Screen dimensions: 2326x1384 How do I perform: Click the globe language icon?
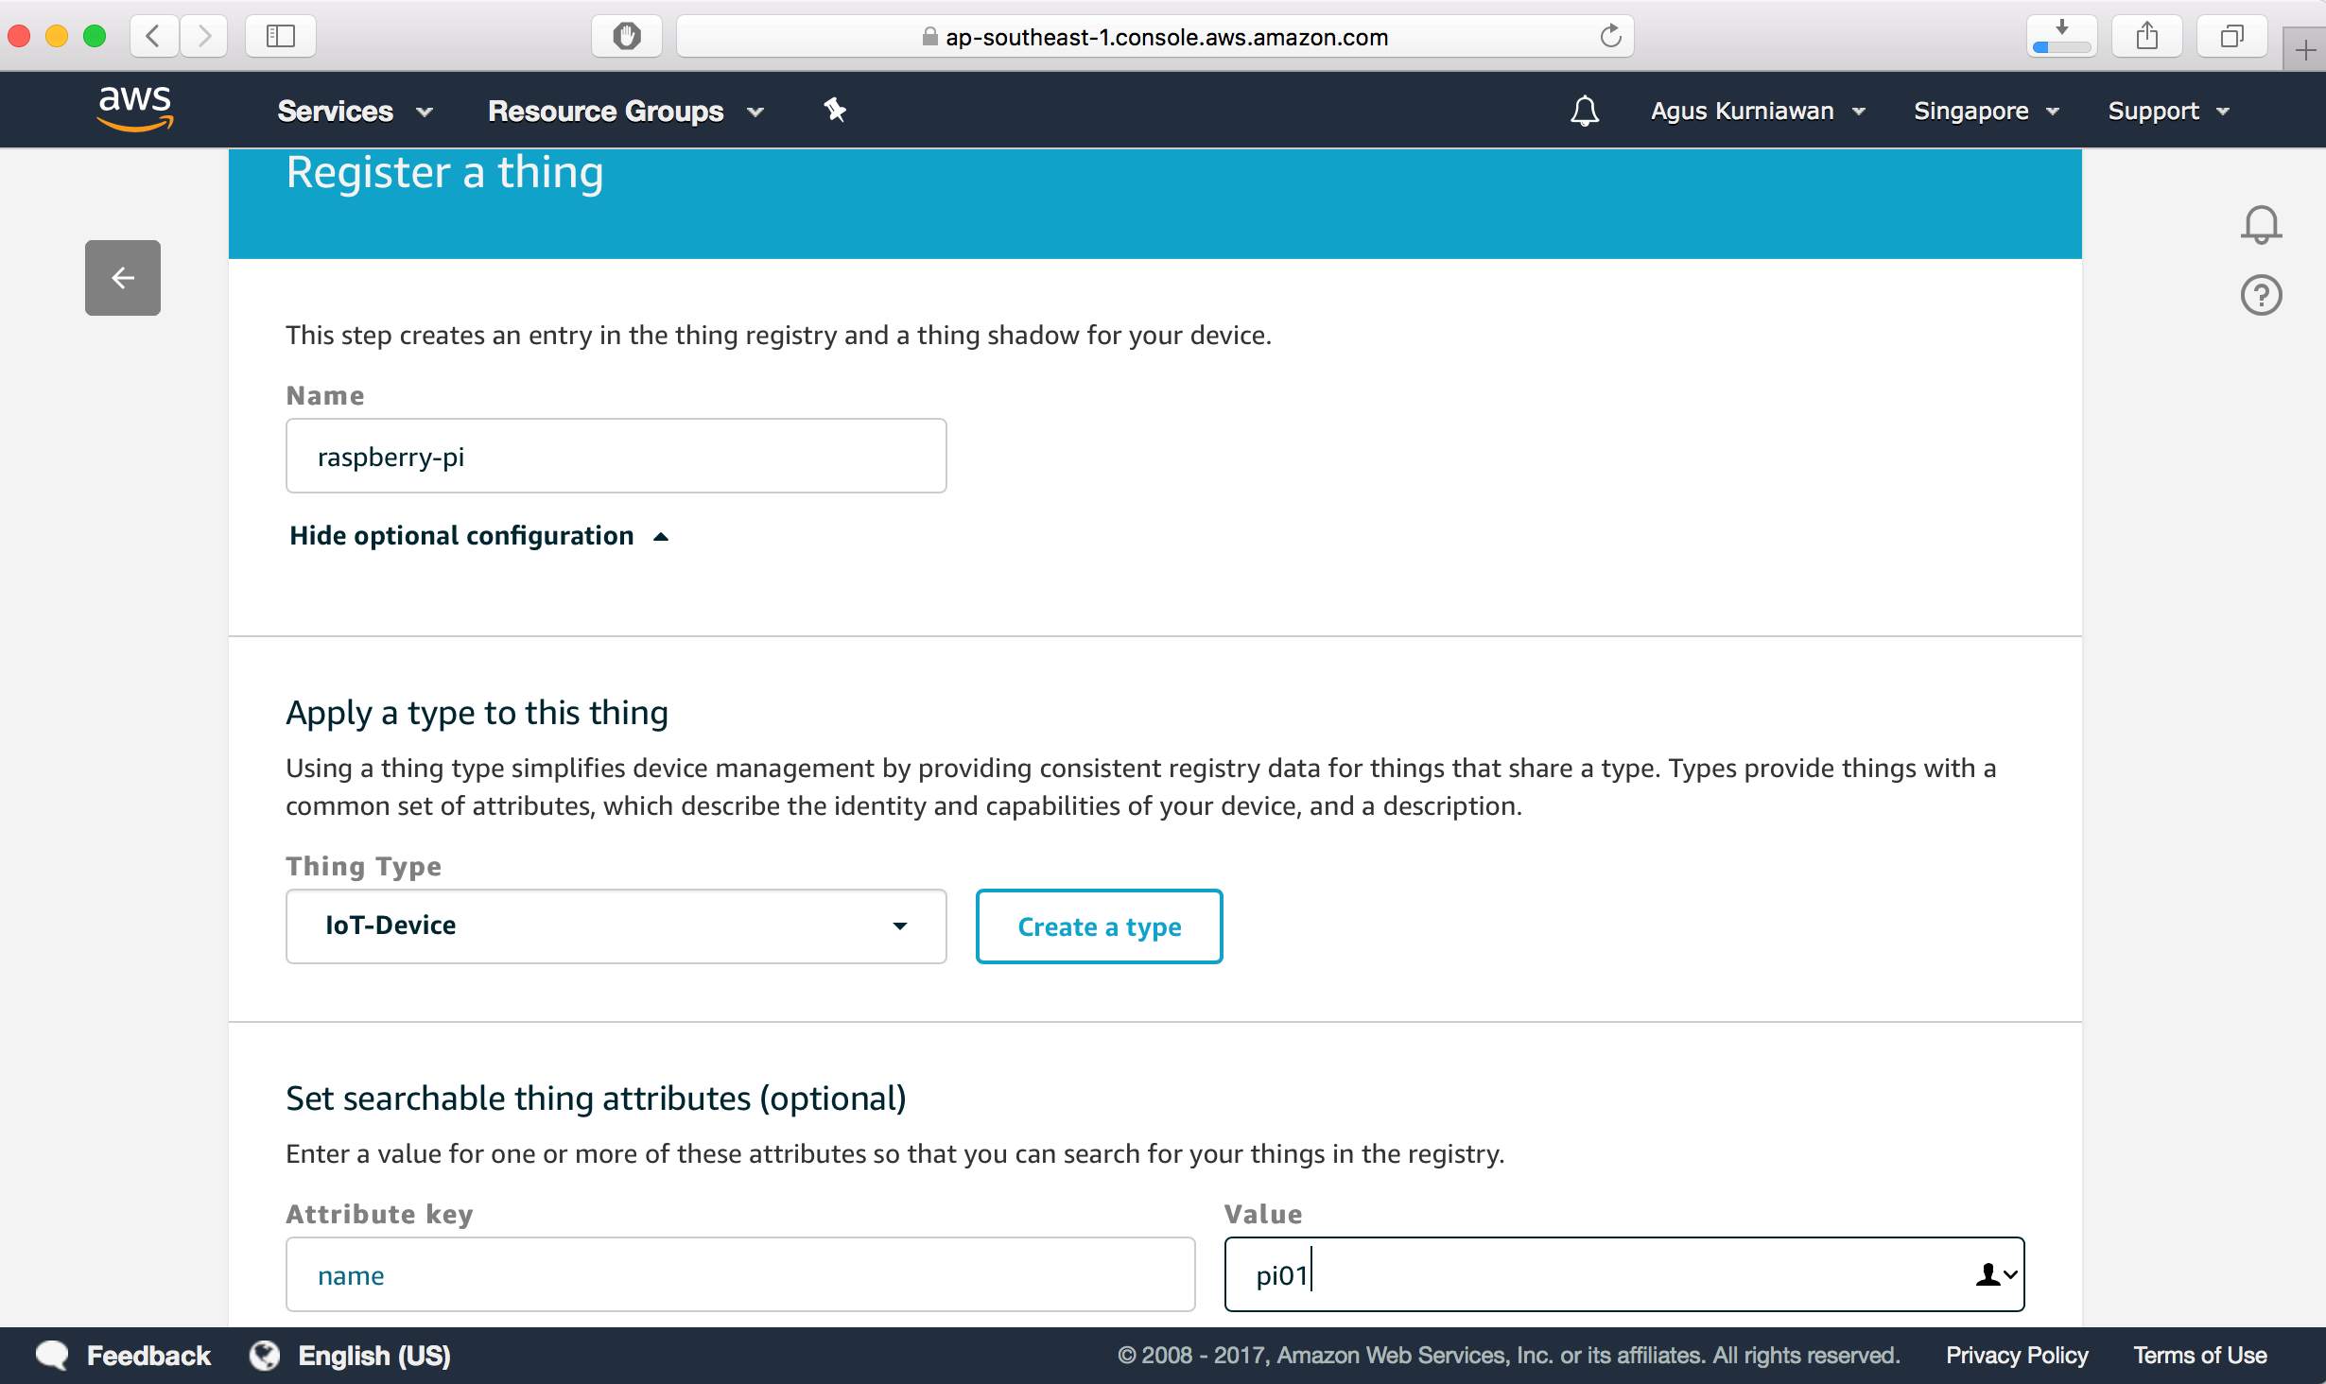265,1356
